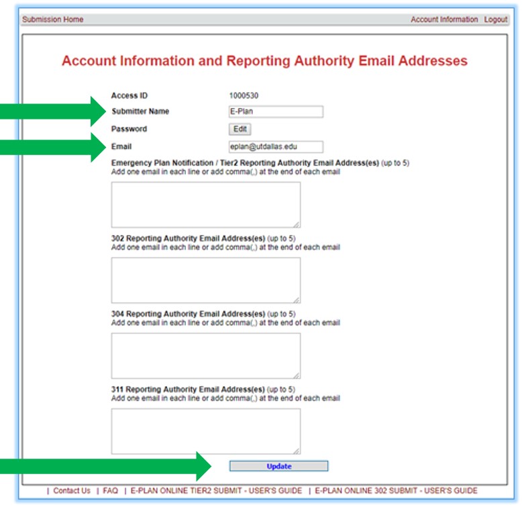Viewport: 522px width, 507px height.
Task: Click the page heading Account Information and Reporting
Action: click(264, 61)
